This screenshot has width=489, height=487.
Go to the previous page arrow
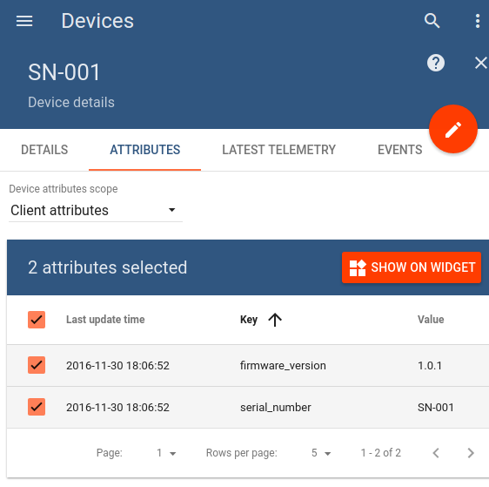pos(436,453)
